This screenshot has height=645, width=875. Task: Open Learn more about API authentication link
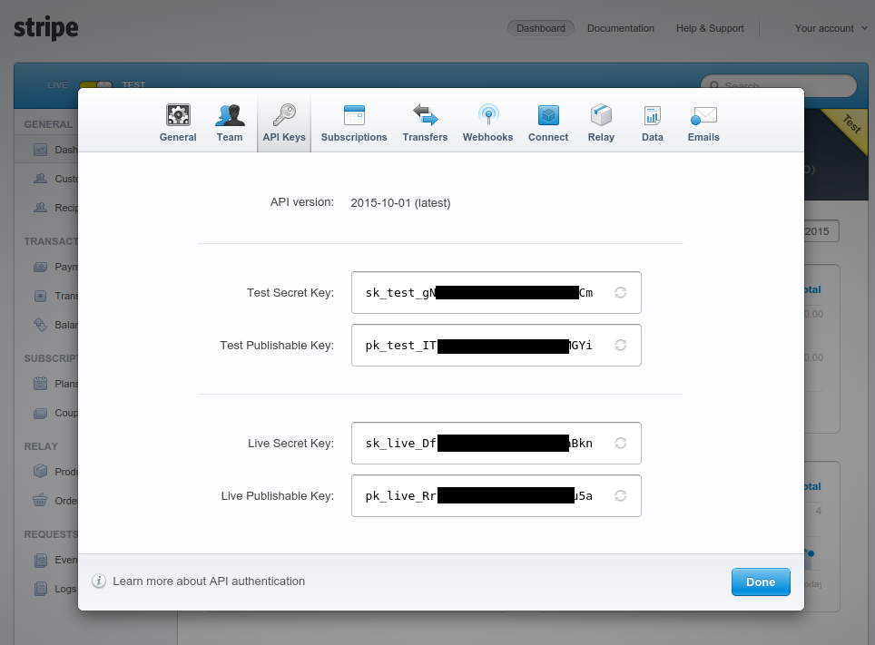pos(209,581)
